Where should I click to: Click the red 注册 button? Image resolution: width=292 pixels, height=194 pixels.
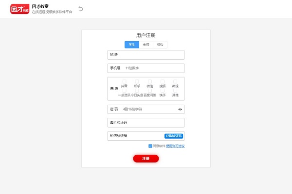[x=146, y=159]
